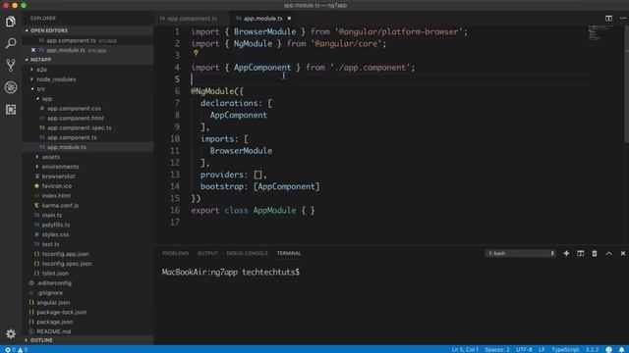
Task: Open the feedback smiley in status bar
Action: point(608,349)
